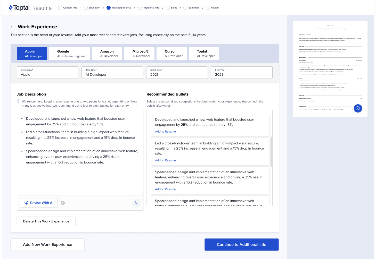Click the End Year field

point(242,73)
